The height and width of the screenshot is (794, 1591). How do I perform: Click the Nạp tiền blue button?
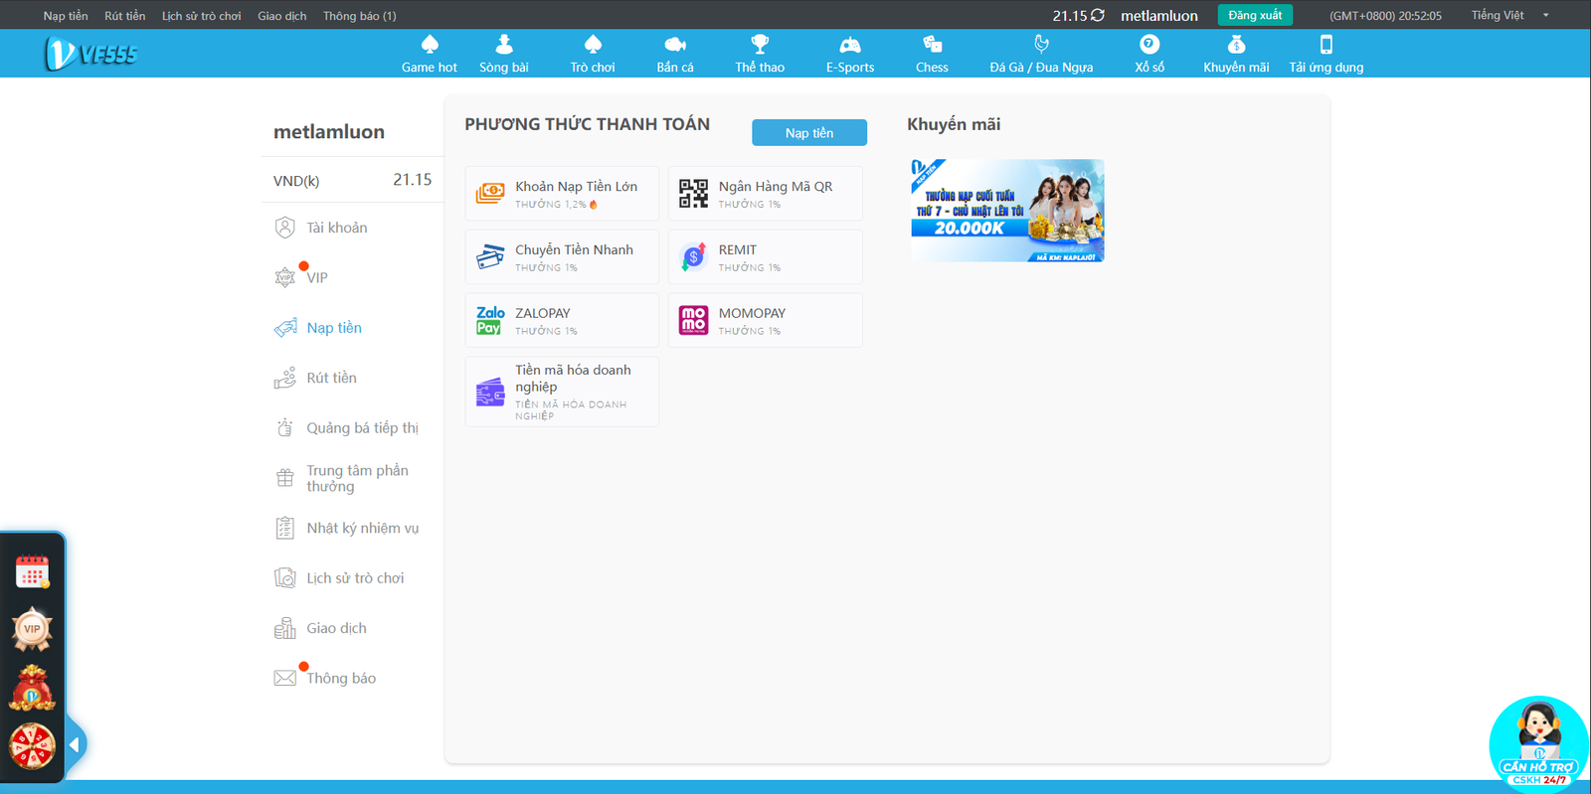[809, 132]
